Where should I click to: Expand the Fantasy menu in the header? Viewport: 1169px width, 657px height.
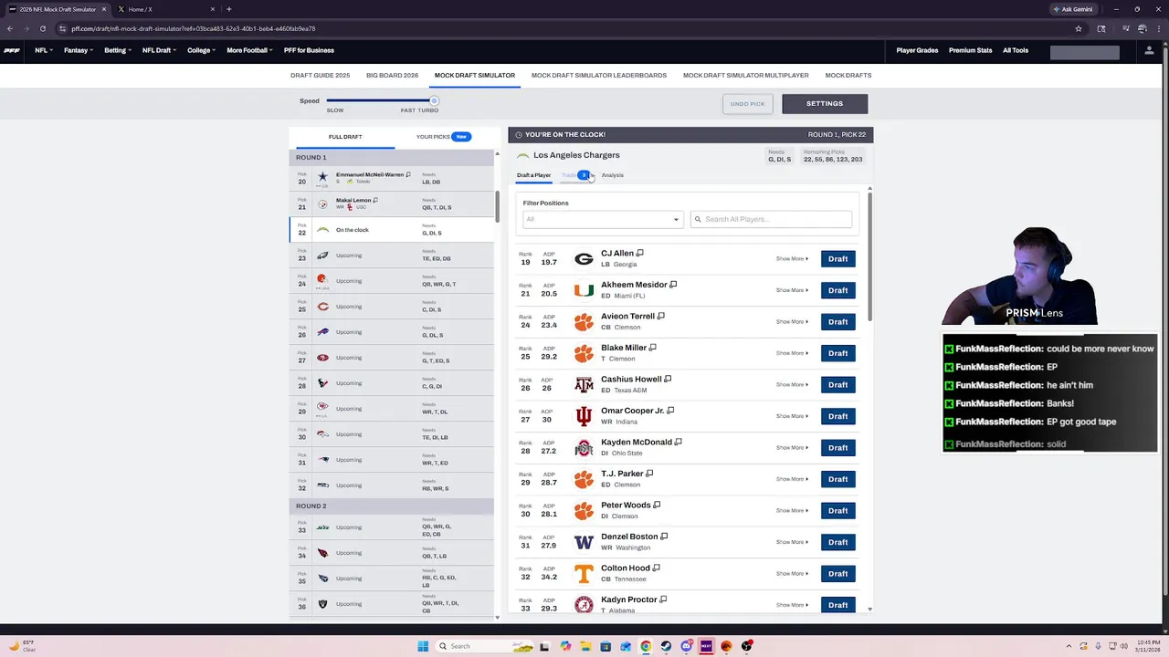79,50
